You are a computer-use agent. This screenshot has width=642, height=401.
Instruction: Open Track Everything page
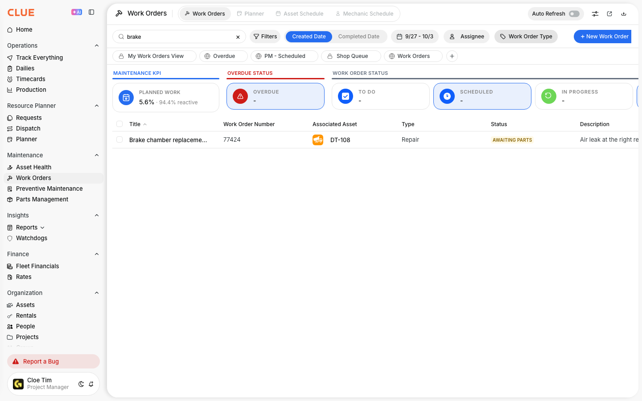(39, 57)
